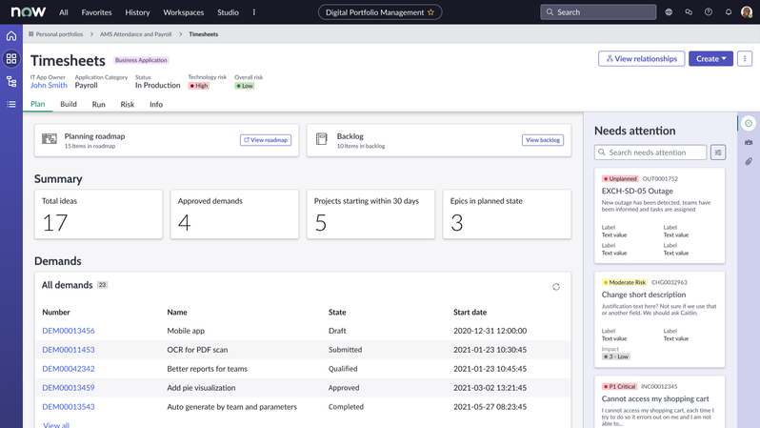Open the needs attention filter button

pos(718,153)
